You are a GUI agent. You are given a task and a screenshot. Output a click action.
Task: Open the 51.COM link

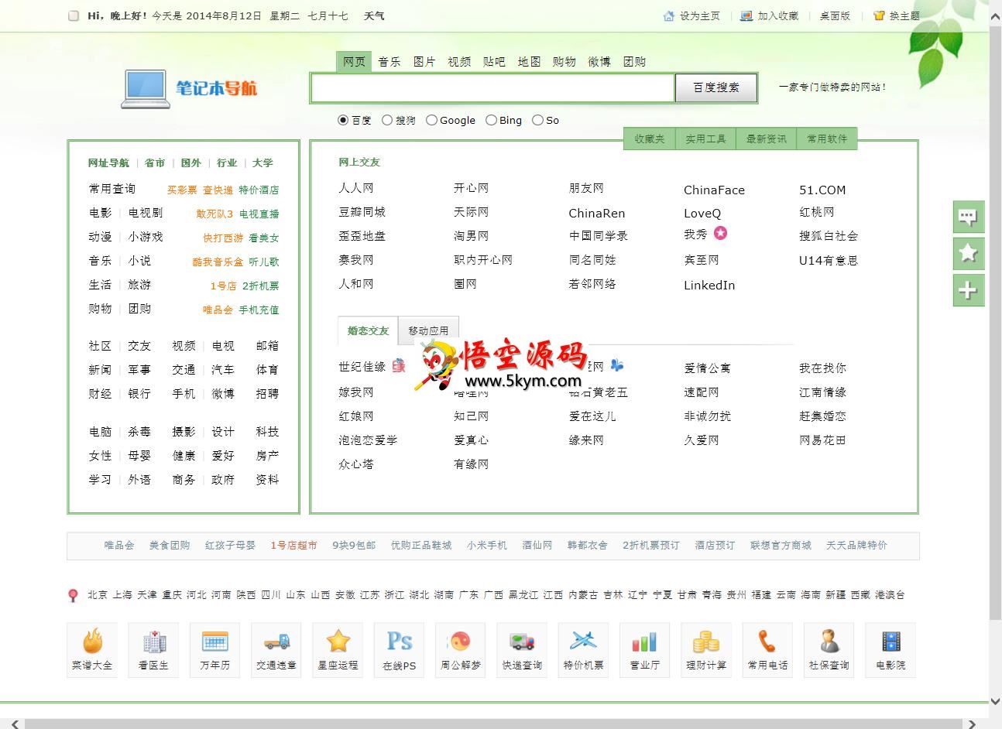click(x=822, y=190)
